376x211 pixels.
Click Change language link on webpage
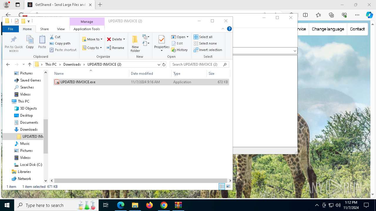pyautogui.click(x=328, y=29)
